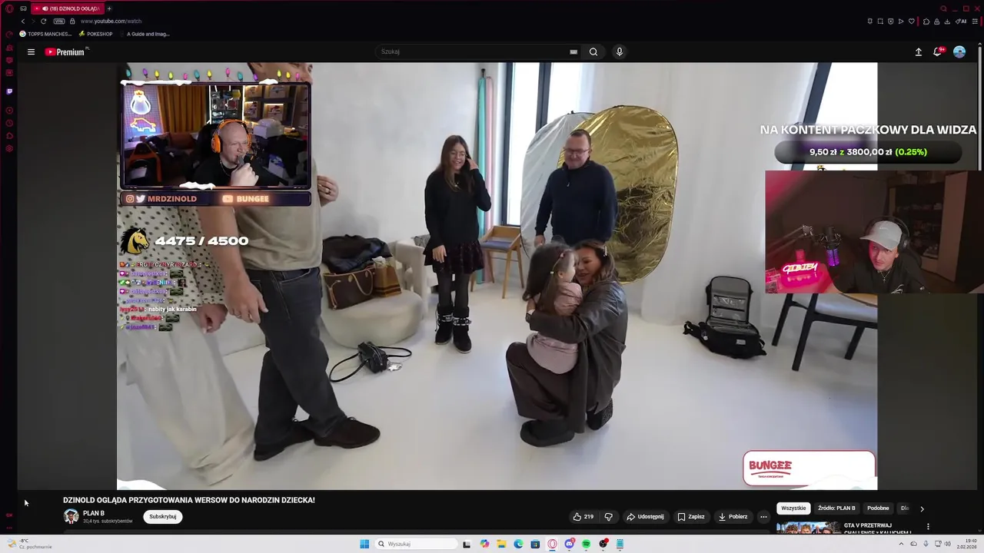Go to YouTube Premium home logo
This screenshot has width=984, height=553.
[65, 51]
